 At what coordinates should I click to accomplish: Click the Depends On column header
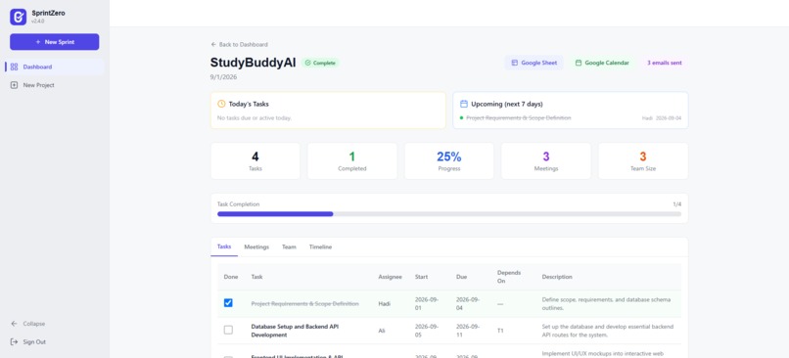point(509,277)
